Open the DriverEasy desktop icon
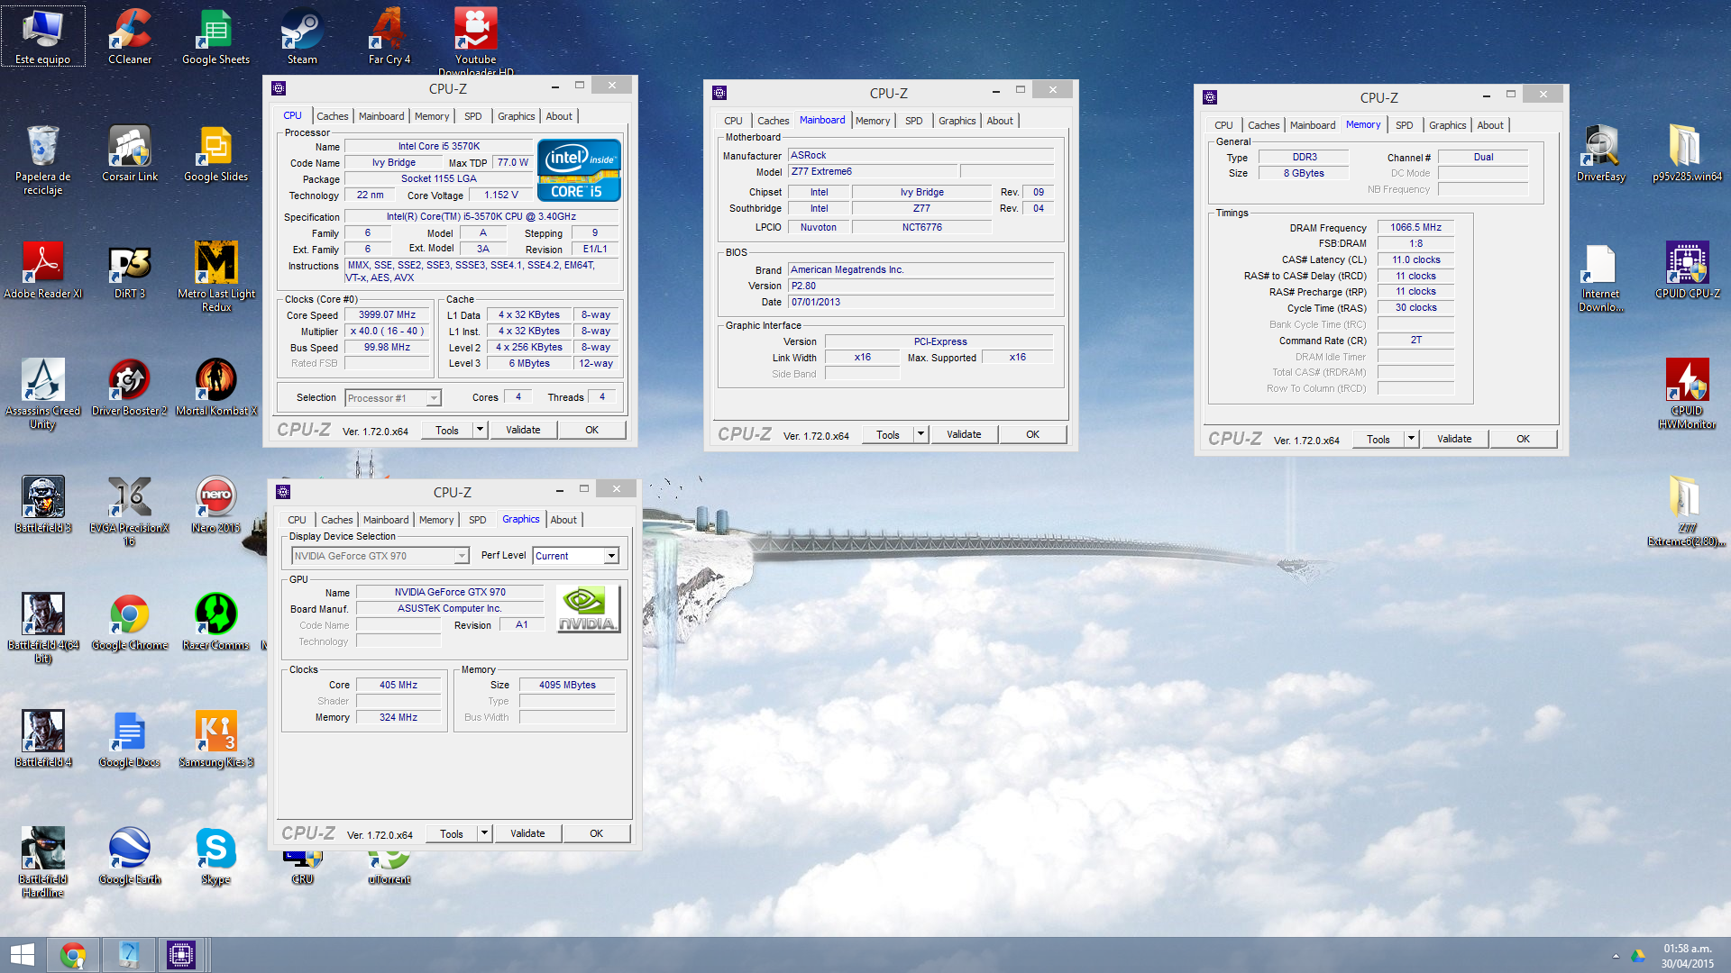 (1600, 153)
